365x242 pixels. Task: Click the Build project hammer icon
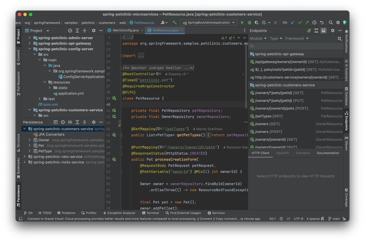coord(175,22)
